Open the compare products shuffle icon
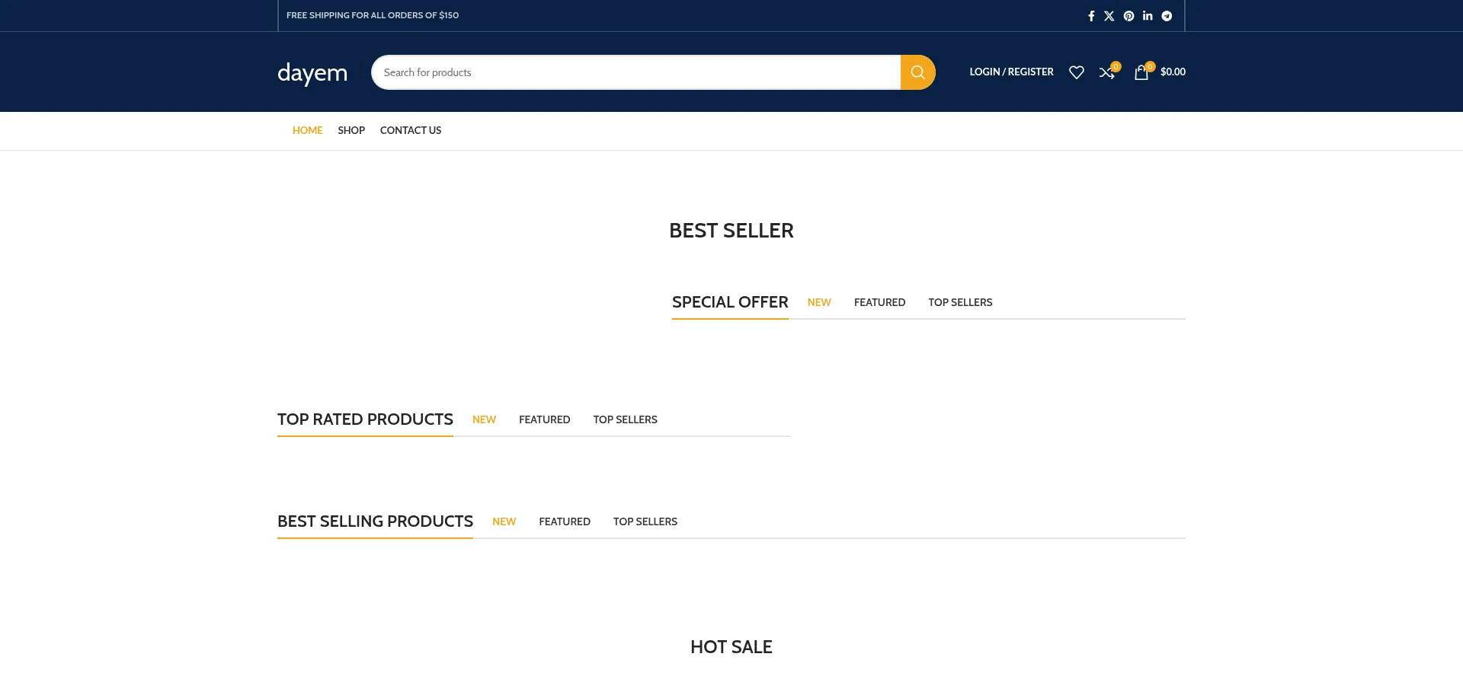Viewport: 1463px width, 676px height. [x=1106, y=72]
